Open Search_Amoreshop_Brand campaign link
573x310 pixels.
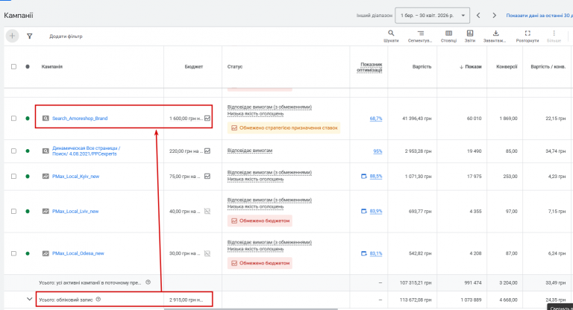80,118
